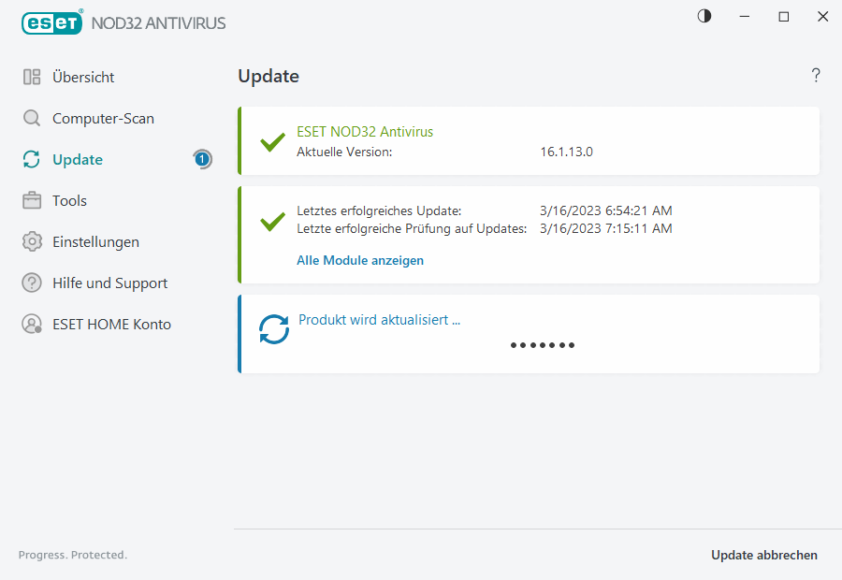Switch to Hilfe und Support section

click(x=109, y=283)
